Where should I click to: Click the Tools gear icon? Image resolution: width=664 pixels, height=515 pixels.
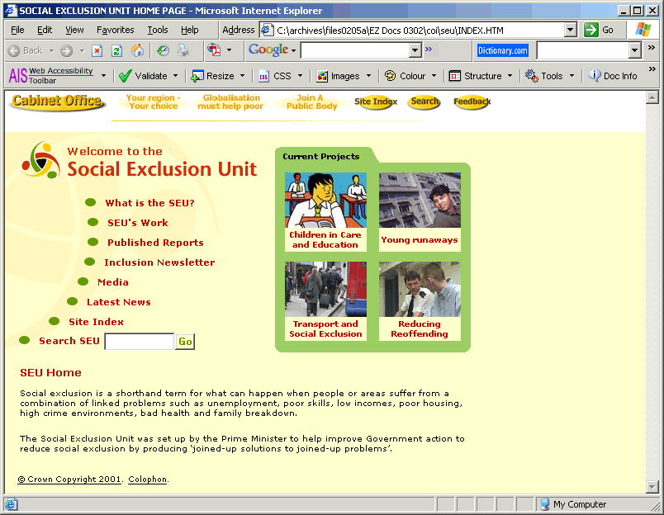pyautogui.click(x=532, y=76)
